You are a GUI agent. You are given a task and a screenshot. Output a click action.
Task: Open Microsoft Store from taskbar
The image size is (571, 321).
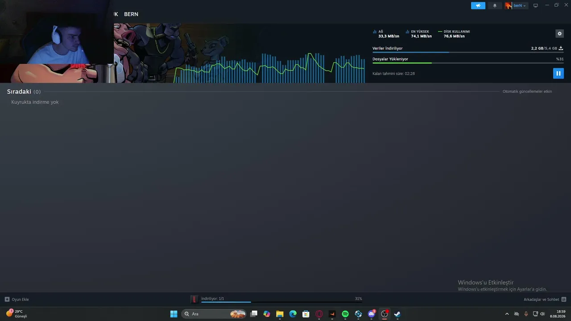point(306,314)
